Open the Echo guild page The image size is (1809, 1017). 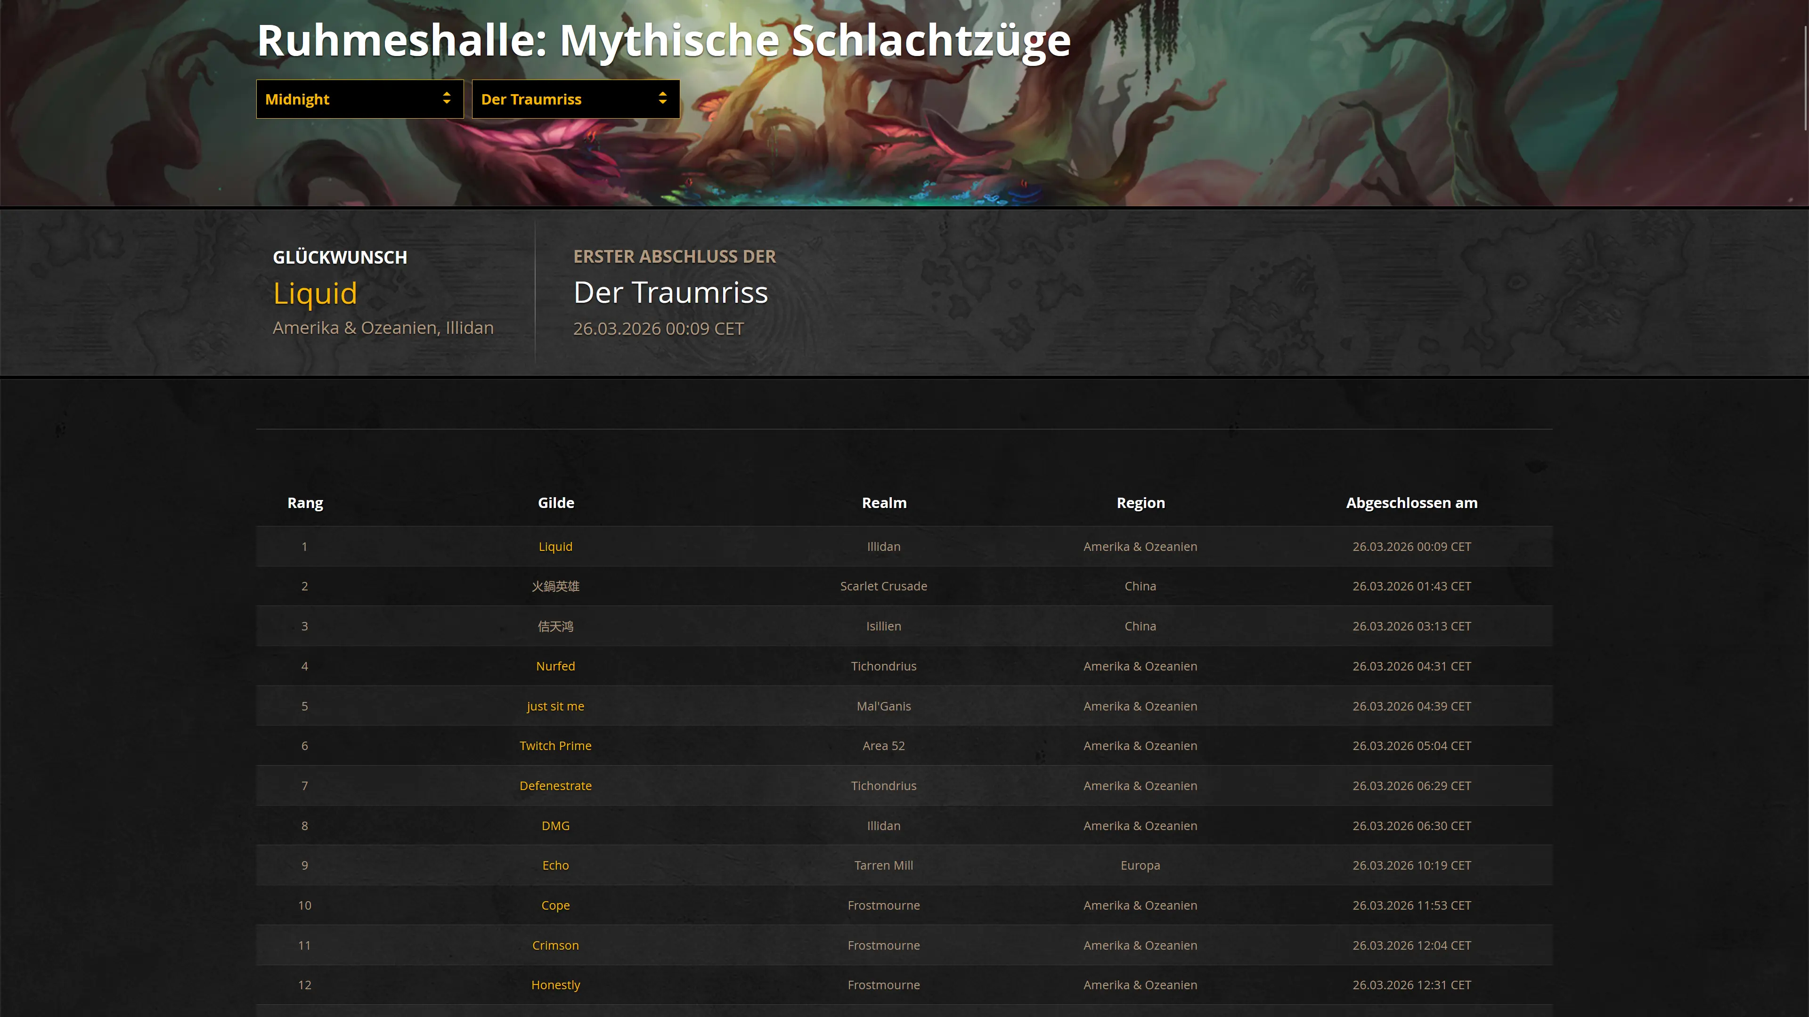555,865
